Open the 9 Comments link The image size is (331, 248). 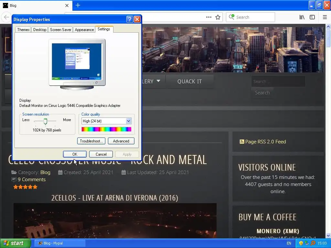31,179
